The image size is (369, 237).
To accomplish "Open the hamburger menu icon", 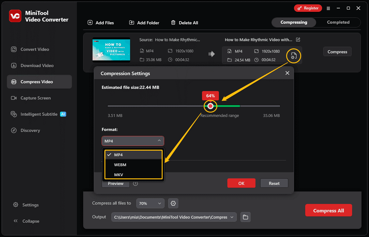I will point(328,8).
